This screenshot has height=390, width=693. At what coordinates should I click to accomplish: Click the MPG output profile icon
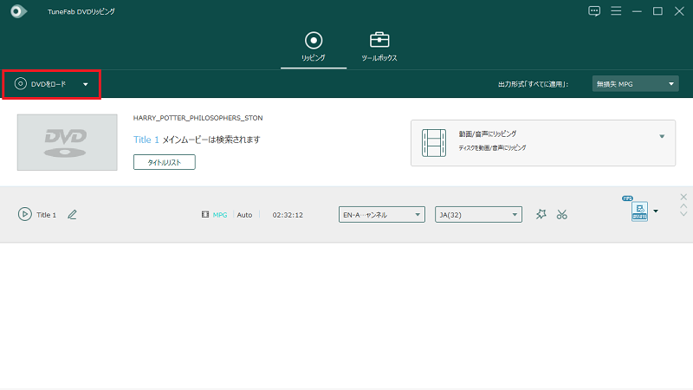click(639, 211)
